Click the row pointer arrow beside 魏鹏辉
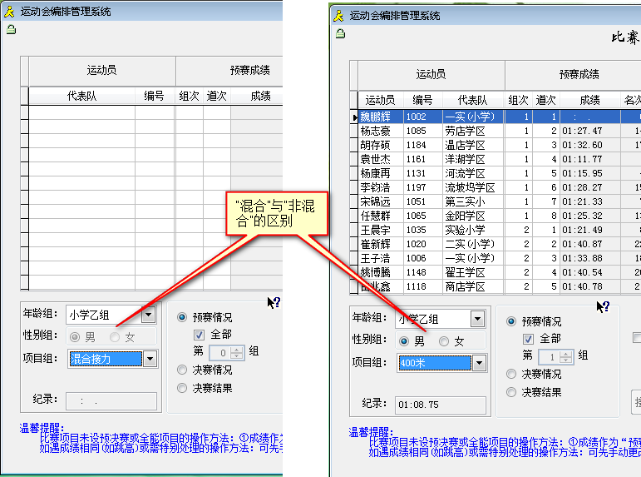 (x=355, y=117)
